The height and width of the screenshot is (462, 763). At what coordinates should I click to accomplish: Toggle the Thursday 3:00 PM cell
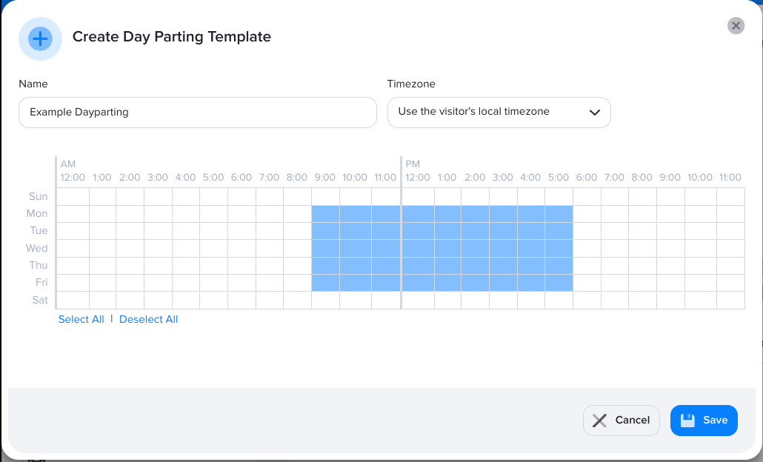(503, 266)
